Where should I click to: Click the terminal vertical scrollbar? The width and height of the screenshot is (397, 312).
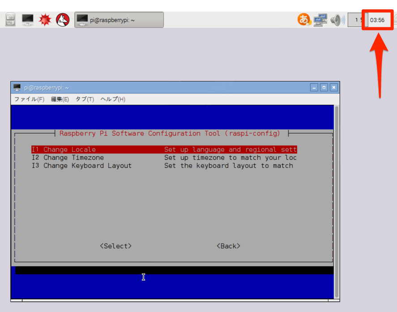[x=337, y=202]
